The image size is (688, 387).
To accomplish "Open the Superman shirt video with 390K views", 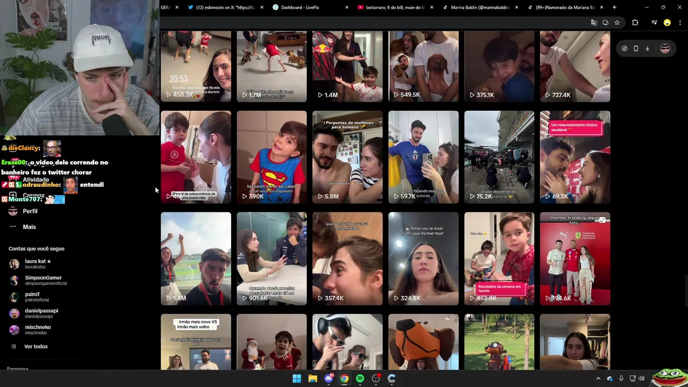I will tap(271, 157).
